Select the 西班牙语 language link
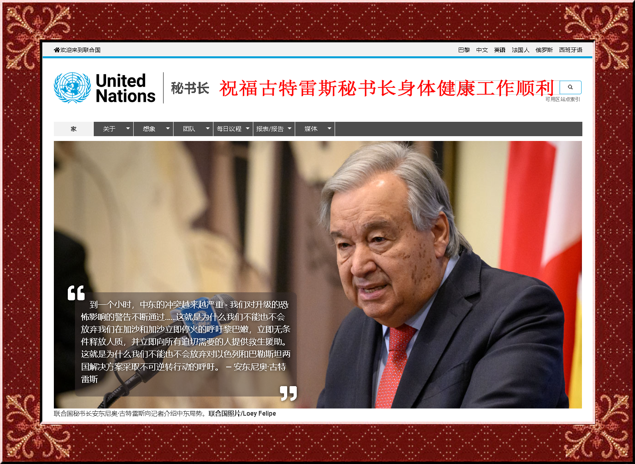This screenshot has width=635, height=464. click(570, 50)
